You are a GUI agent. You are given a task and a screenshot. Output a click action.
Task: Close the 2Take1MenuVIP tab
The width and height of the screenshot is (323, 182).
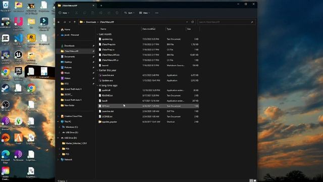tap(93, 6)
